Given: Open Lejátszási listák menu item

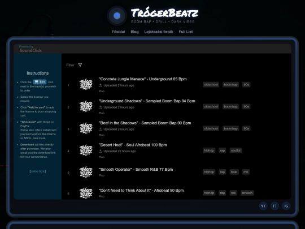Looking at the screenshot, I should [x=159, y=32].
